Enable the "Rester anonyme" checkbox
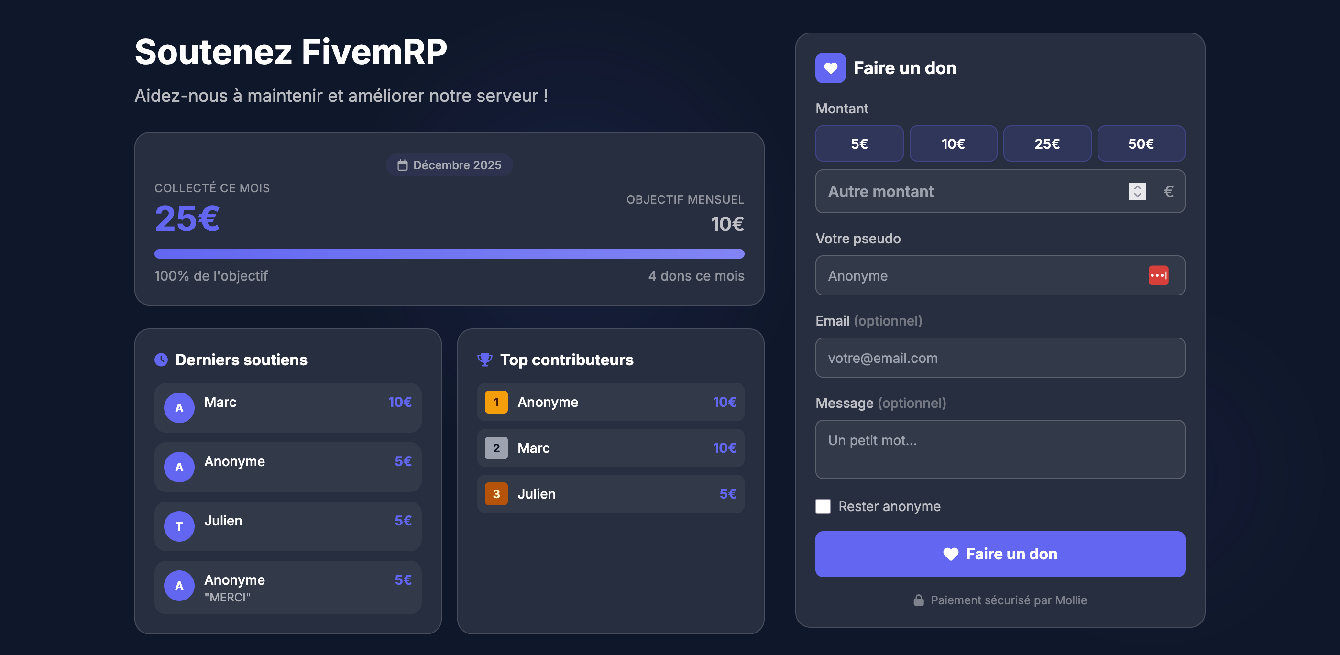Image resolution: width=1340 pixels, height=655 pixels. (824, 506)
